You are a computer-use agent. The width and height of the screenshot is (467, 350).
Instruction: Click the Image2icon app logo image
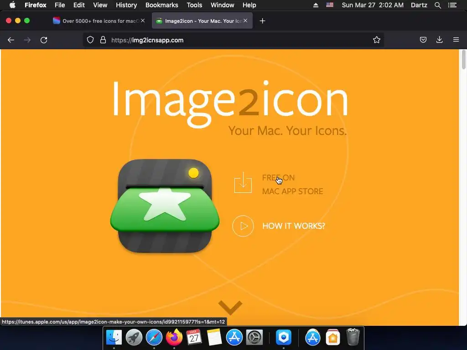point(165,206)
